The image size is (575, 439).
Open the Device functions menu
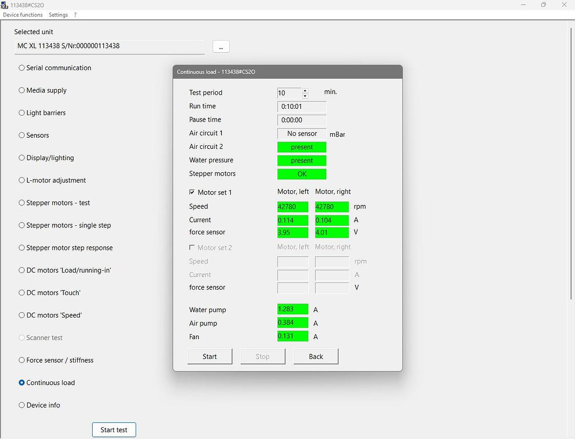[23, 15]
